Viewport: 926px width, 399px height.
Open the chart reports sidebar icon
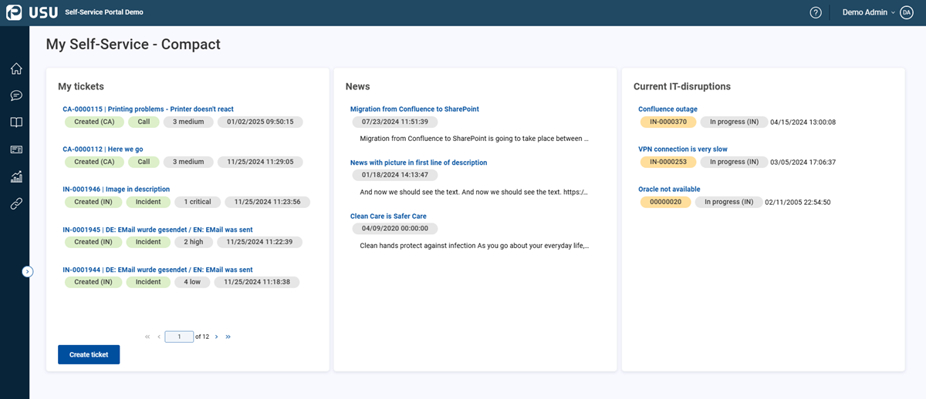point(16,176)
